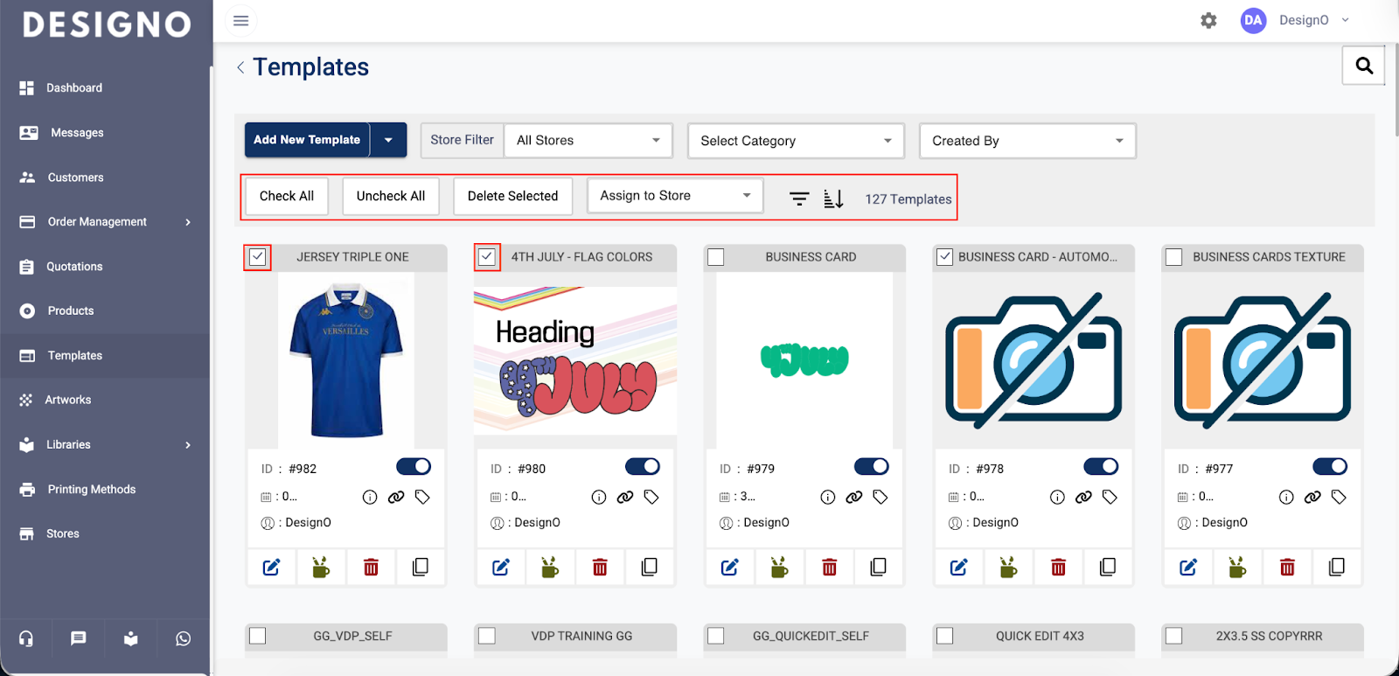Open the filter lines icon
1399x676 pixels.
point(798,199)
